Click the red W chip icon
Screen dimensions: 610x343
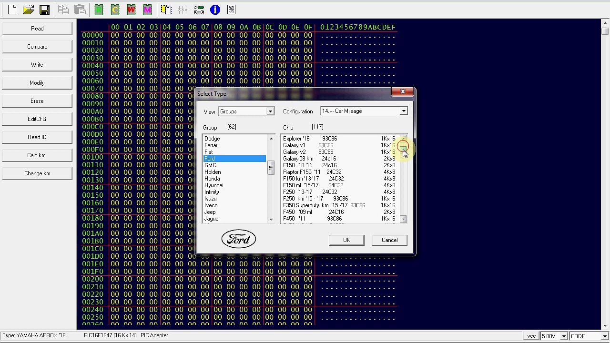(x=131, y=10)
